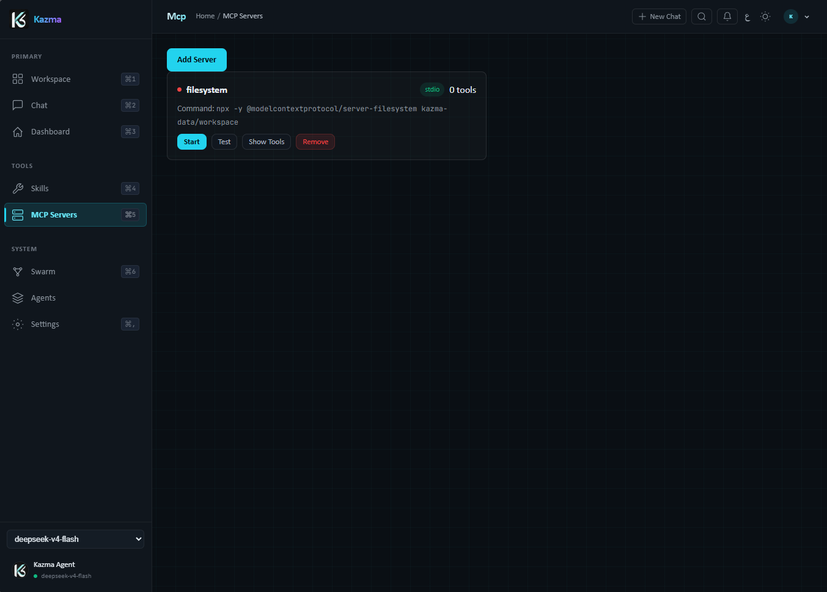Open Swarm via its node icon
The image size is (827, 592).
click(18, 271)
